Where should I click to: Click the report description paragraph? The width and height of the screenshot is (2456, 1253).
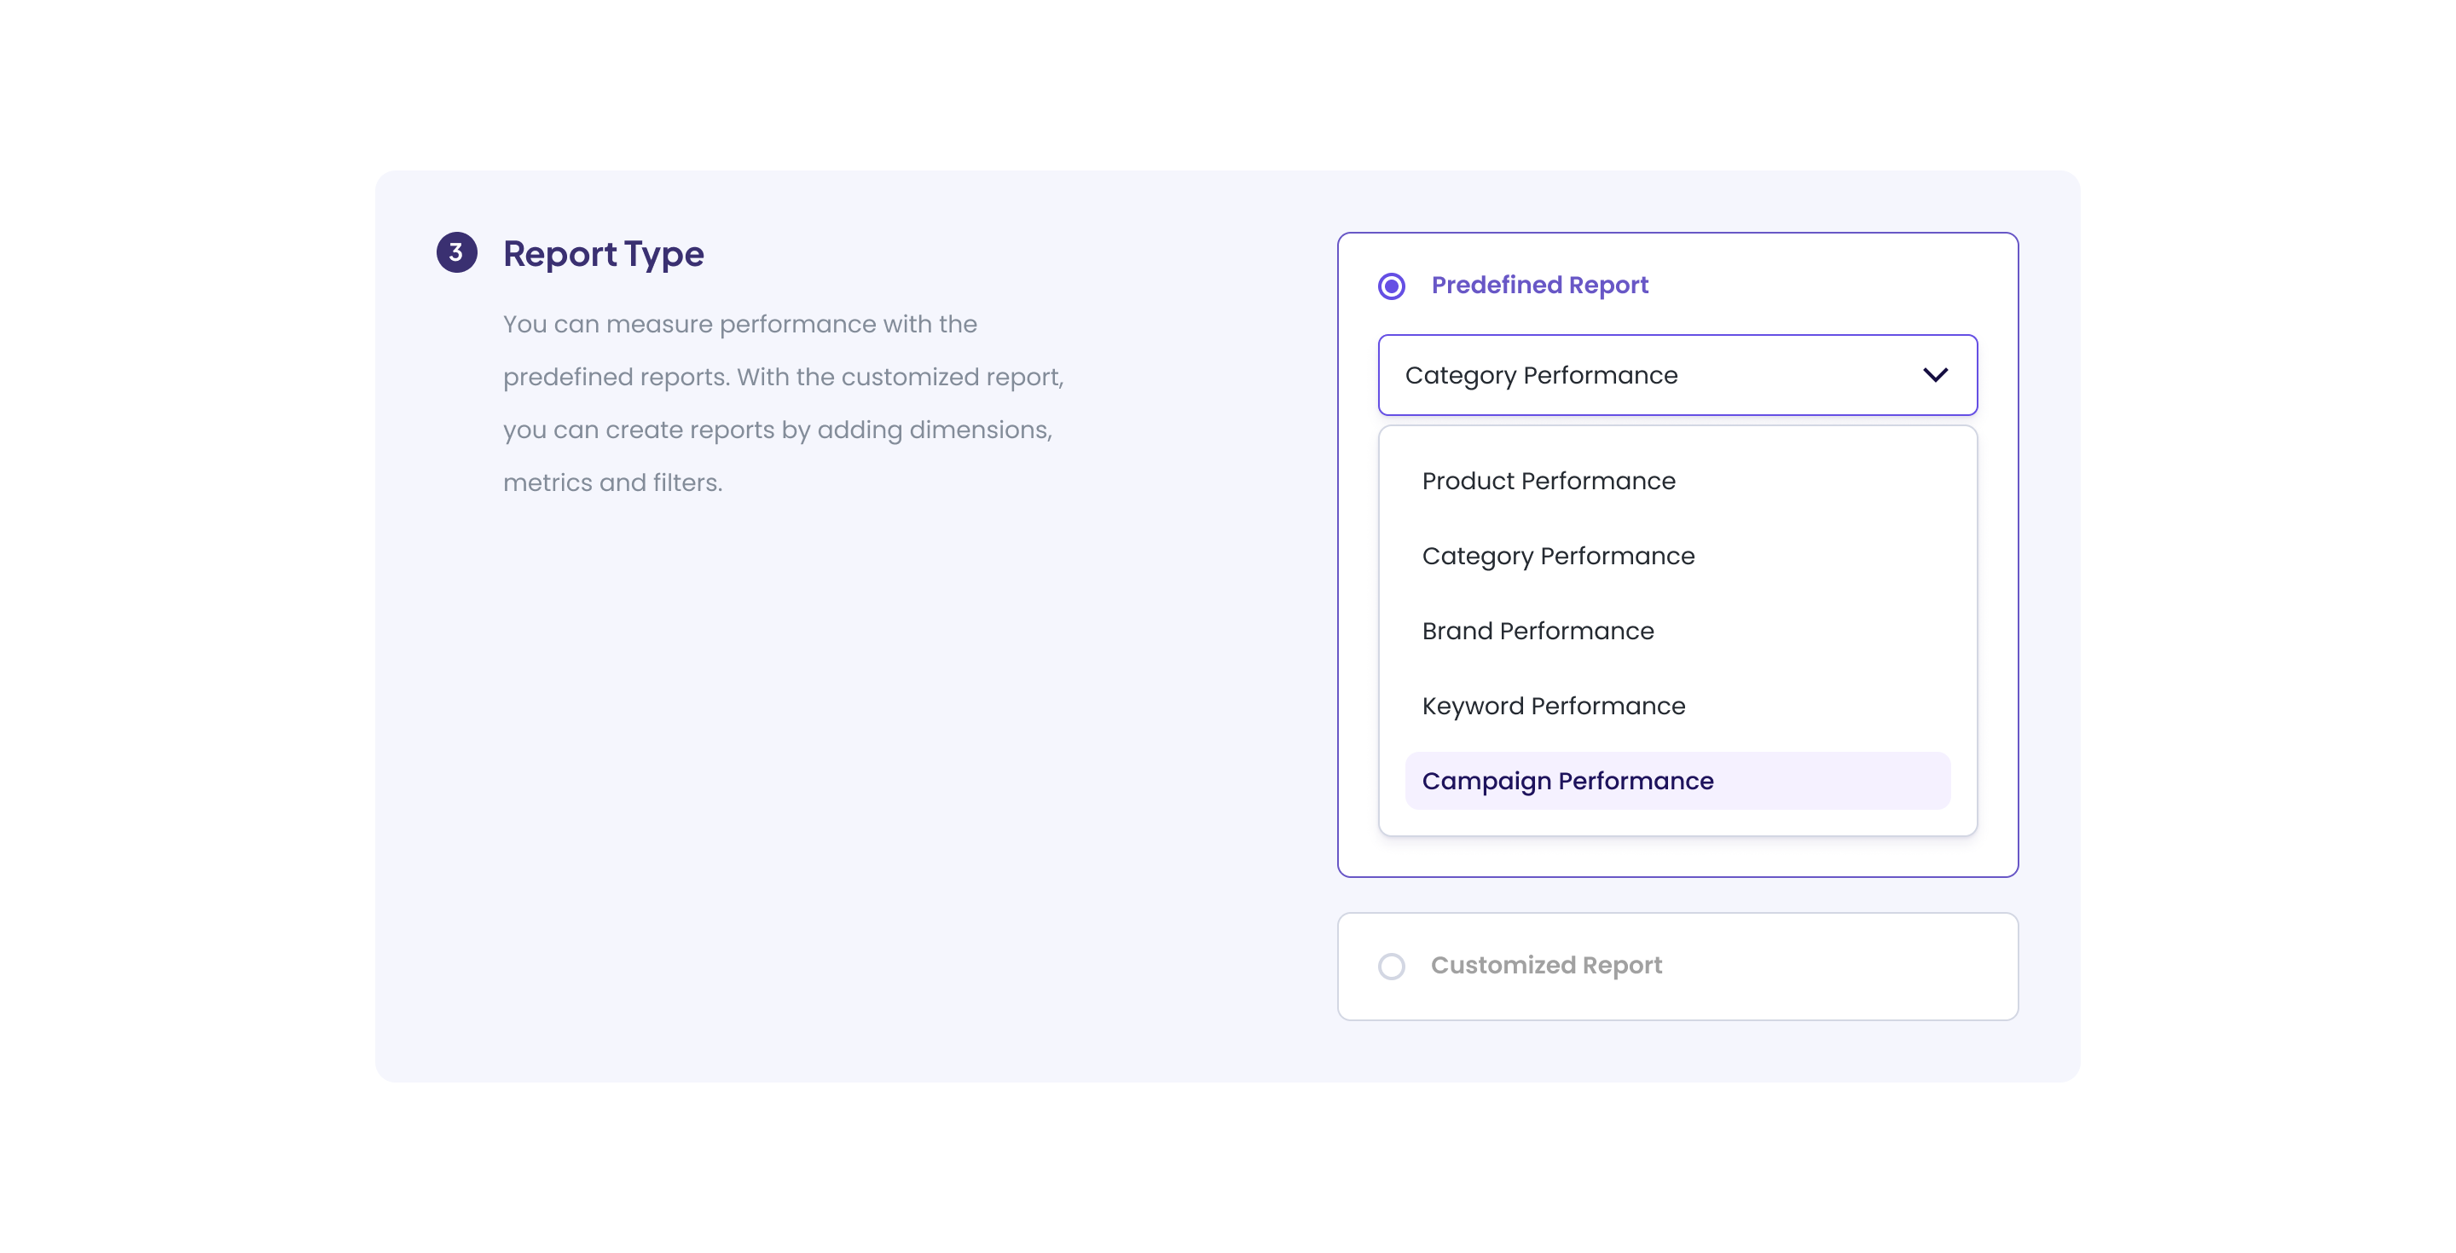click(782, 403)
